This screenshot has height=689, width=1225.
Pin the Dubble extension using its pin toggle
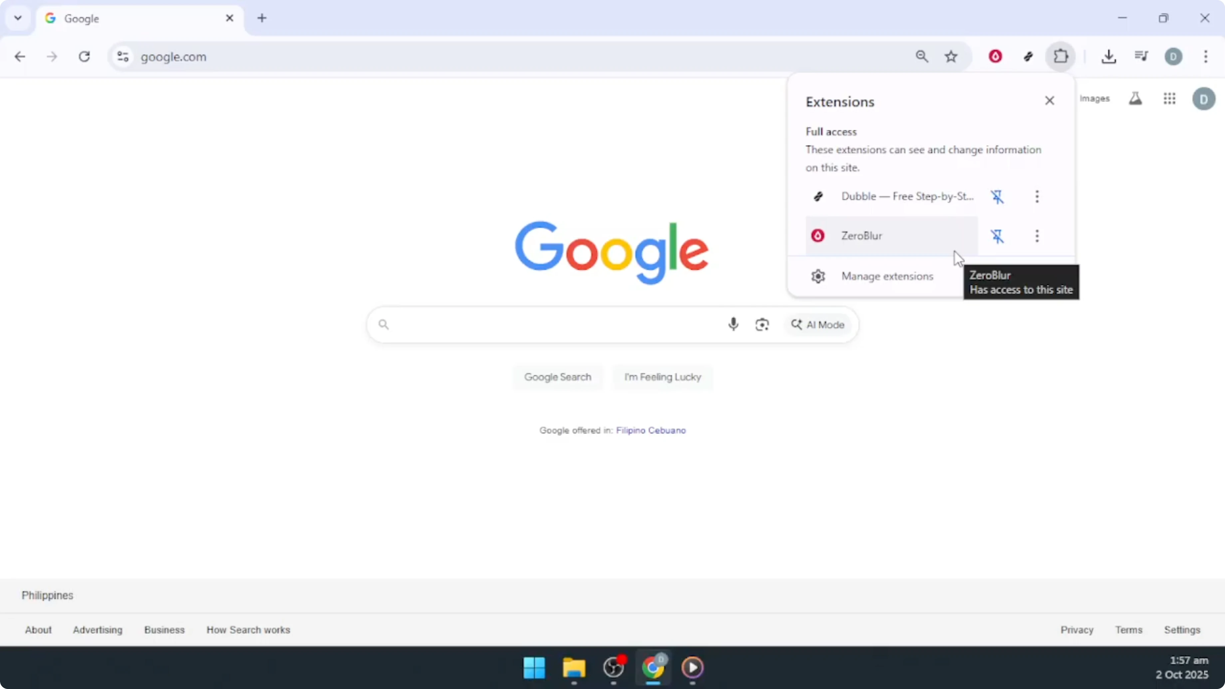point(998,196)
